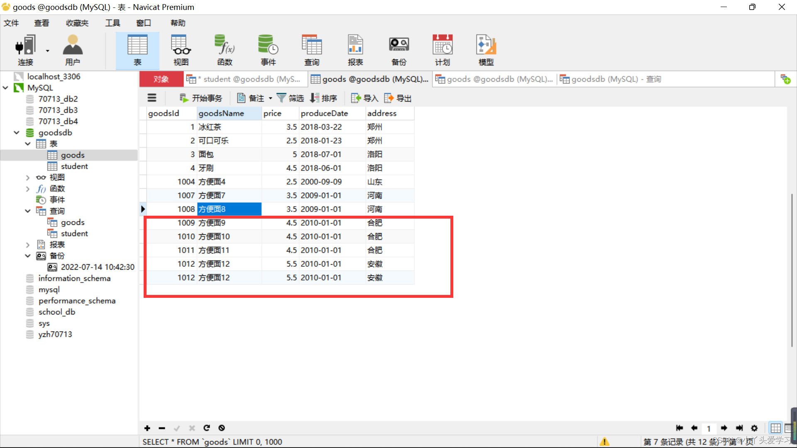
Task: Select the goods table in tree
Action: [x=73, y=155]
